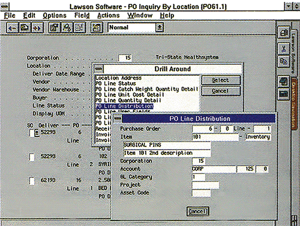Viewport: 300px width, 226px height.
Task: Click the empty Project field
Action: pos(205,185)
